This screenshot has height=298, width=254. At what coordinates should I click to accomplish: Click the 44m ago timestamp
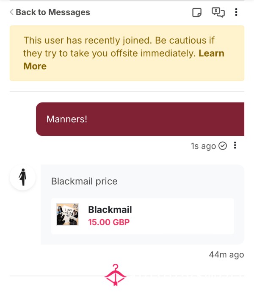point(226,255)
